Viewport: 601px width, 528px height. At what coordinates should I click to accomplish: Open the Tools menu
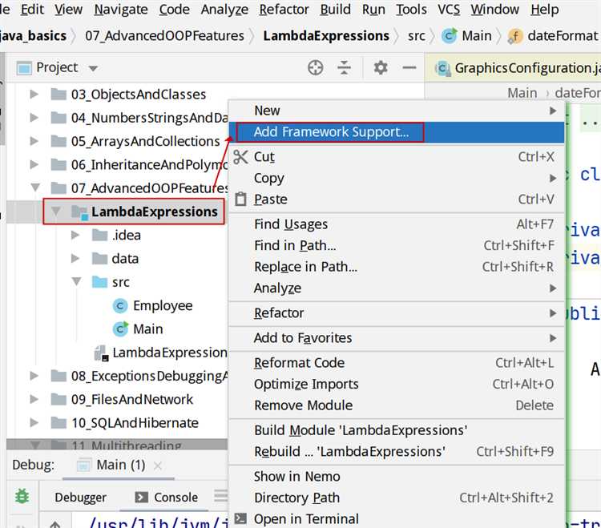(411, 9)
